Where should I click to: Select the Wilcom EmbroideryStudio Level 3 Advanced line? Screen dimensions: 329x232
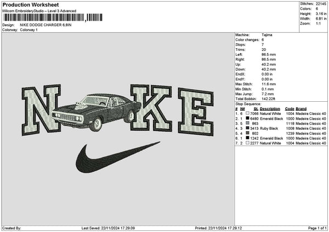pos(39,11)
